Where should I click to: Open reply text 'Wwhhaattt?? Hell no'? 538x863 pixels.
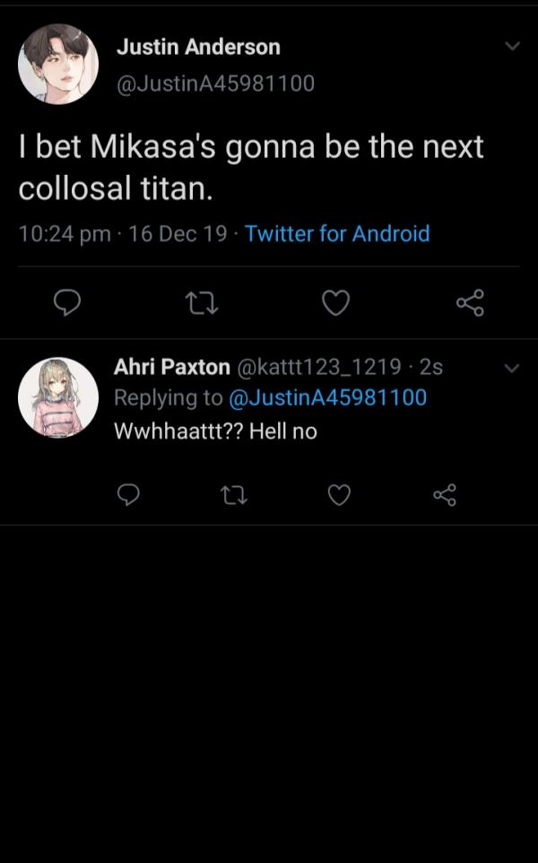pyautogui.click(x=215, y=431)
